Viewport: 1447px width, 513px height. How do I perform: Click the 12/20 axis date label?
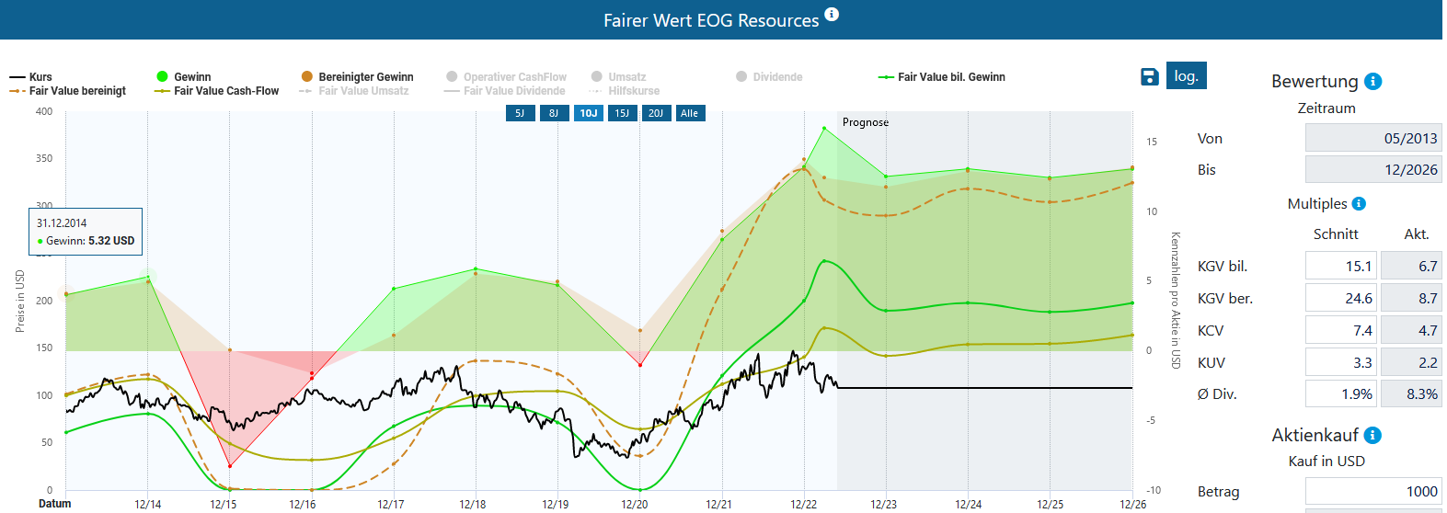pos(635,504)
